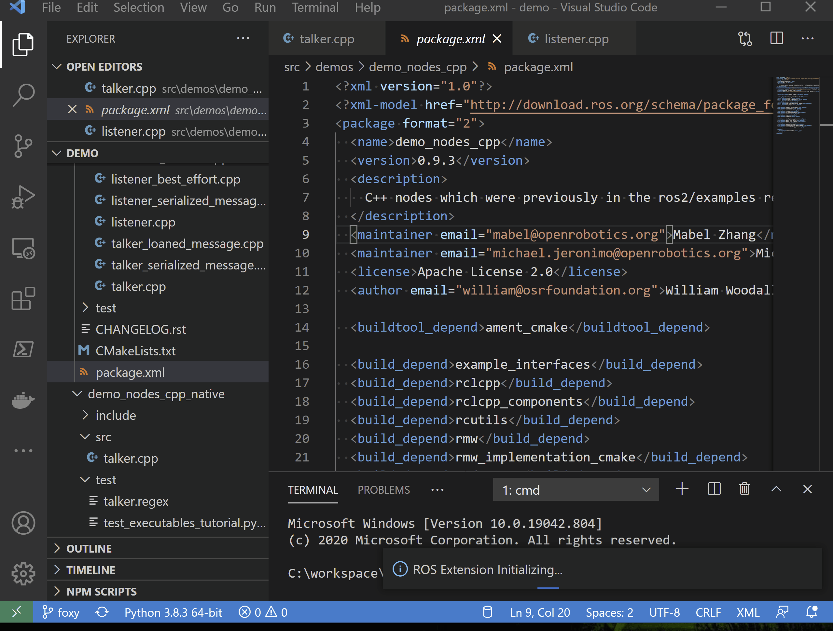
Task: Switch to the listener.cpp editor tab
Action: click(576, 39)
